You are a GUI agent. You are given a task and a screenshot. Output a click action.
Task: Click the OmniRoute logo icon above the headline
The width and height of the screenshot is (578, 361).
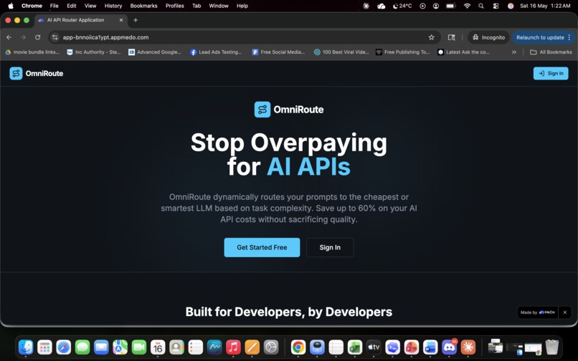tap(262, 110)
